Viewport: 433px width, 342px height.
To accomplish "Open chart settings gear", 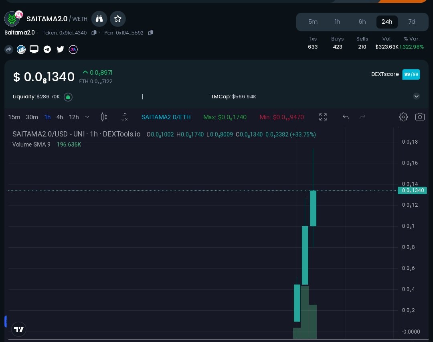I will 403,117.
